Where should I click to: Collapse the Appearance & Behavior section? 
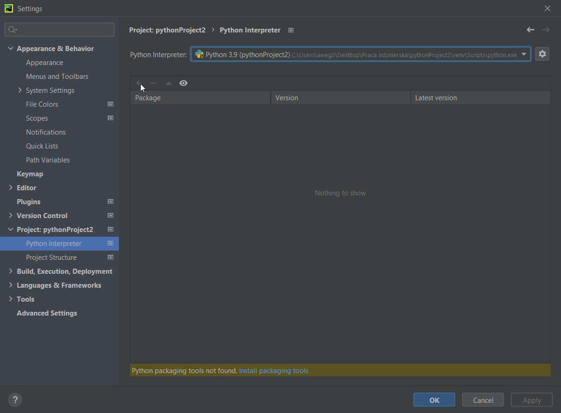pos(11,49)
